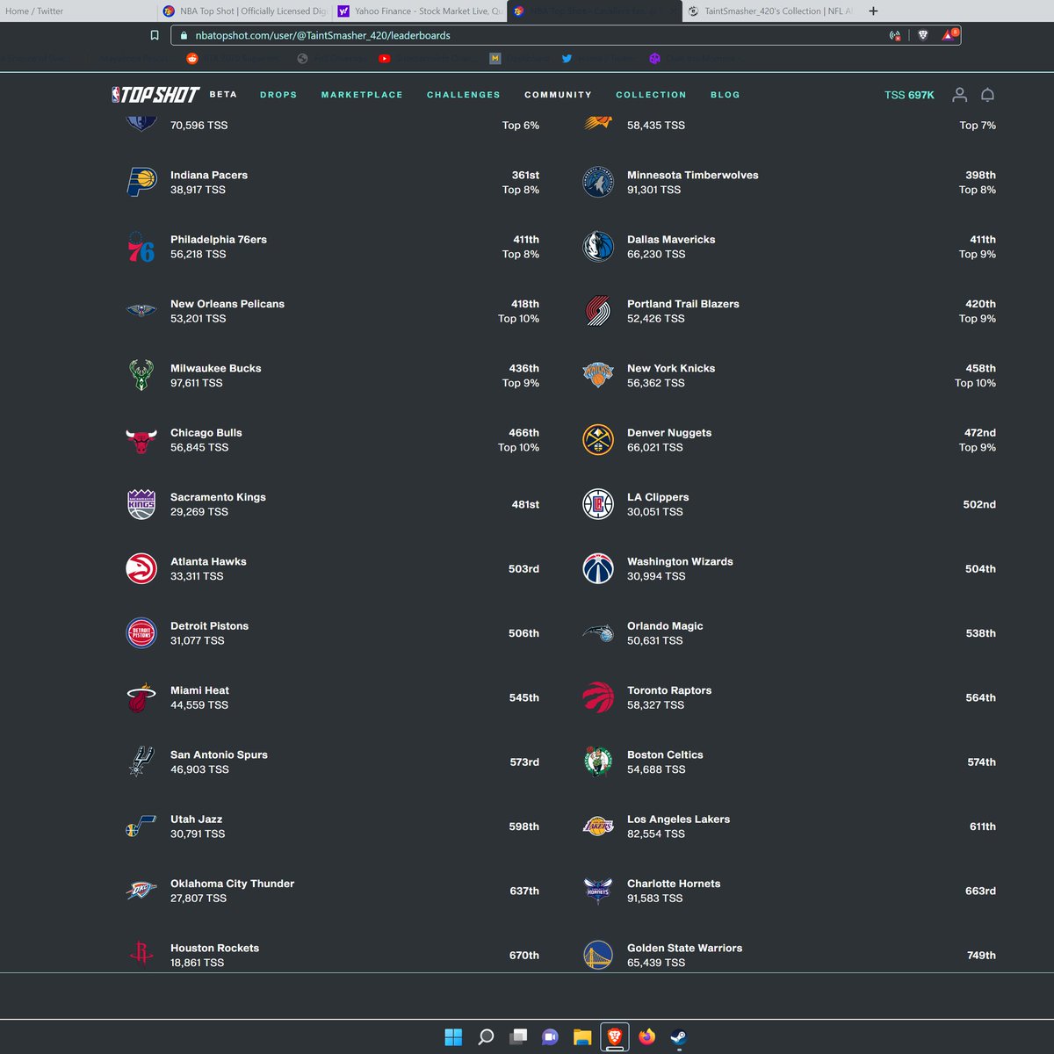This screenshot has height=1054, width=1054.
Task: Click the Golden State Warriors logo
Action: tap(598, 955)
